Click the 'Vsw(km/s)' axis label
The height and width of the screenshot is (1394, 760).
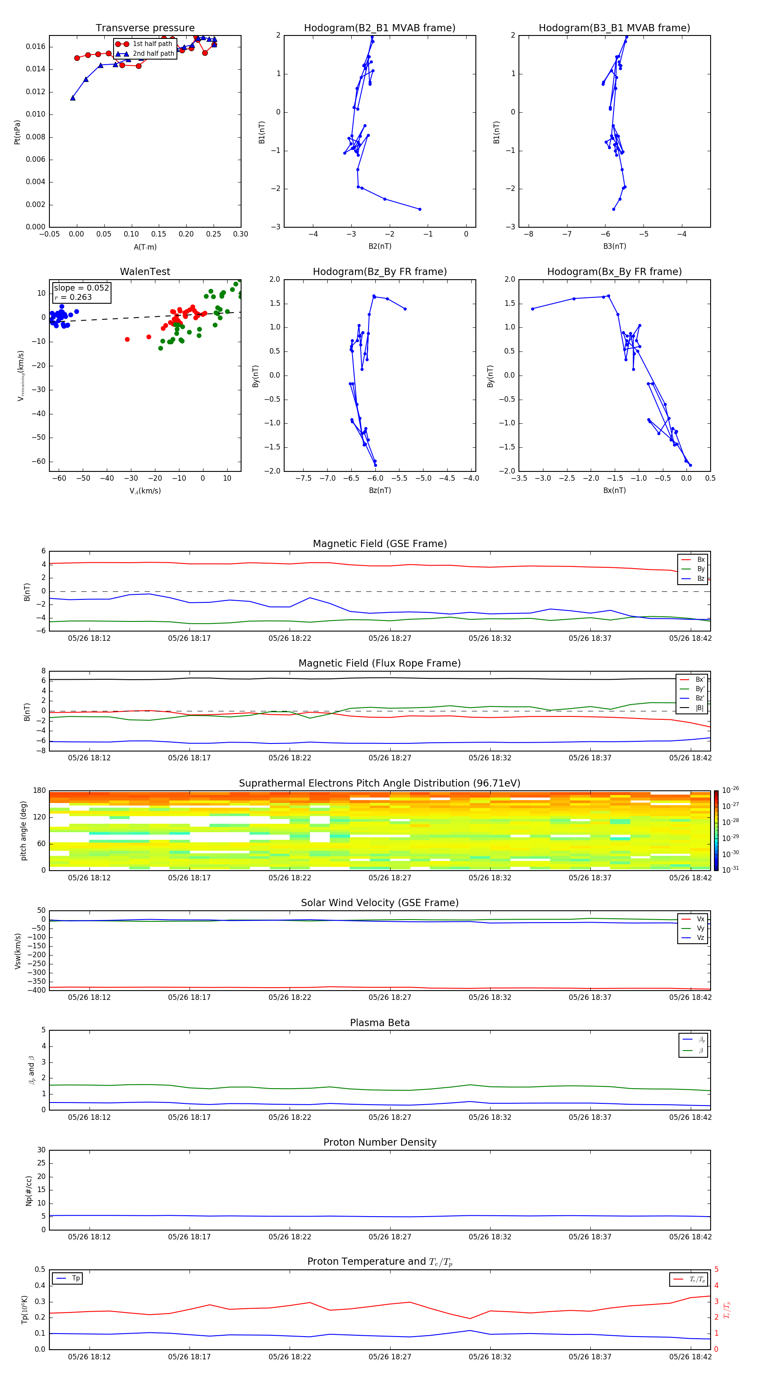click(17, 951)
